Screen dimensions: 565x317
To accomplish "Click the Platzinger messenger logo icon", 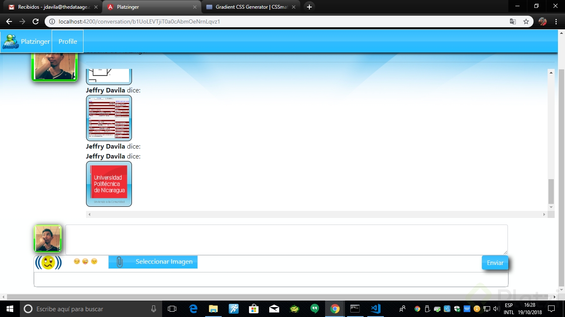I will (10, 41).
